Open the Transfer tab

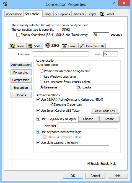point(79,14)
